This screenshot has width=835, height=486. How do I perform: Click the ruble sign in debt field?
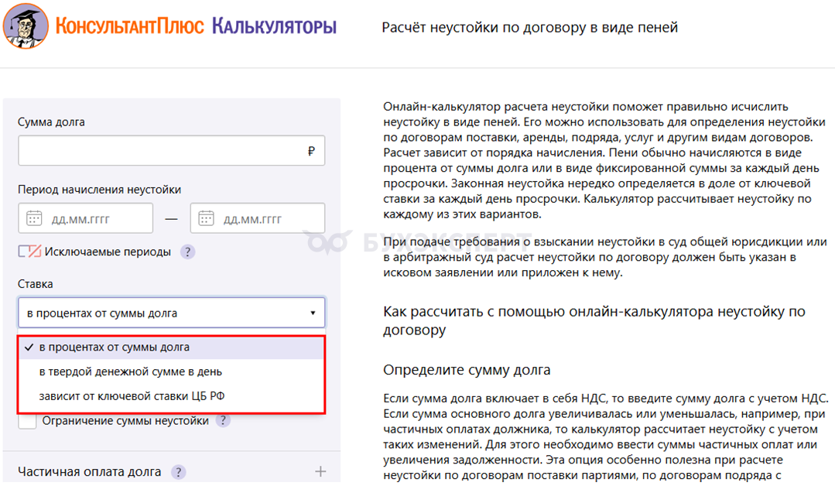[x=312, y=151]
